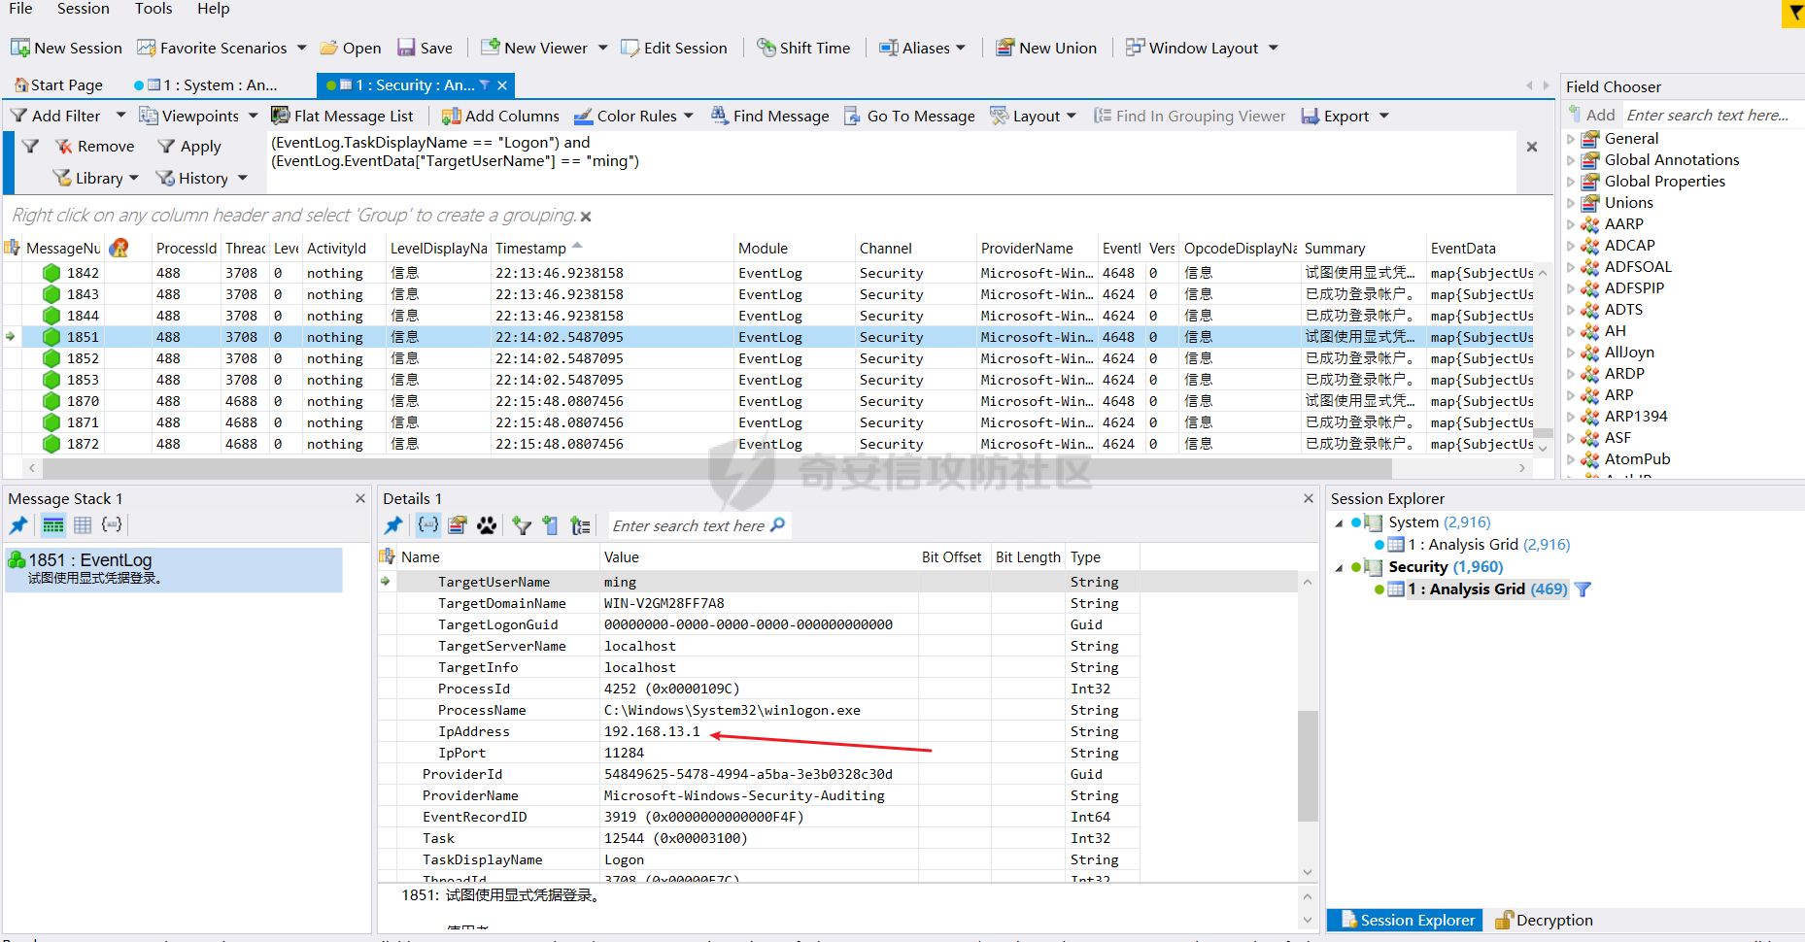Click Message Stack braces icon
This screenshot has width=1805, height=942.
[x=112, y=525]
